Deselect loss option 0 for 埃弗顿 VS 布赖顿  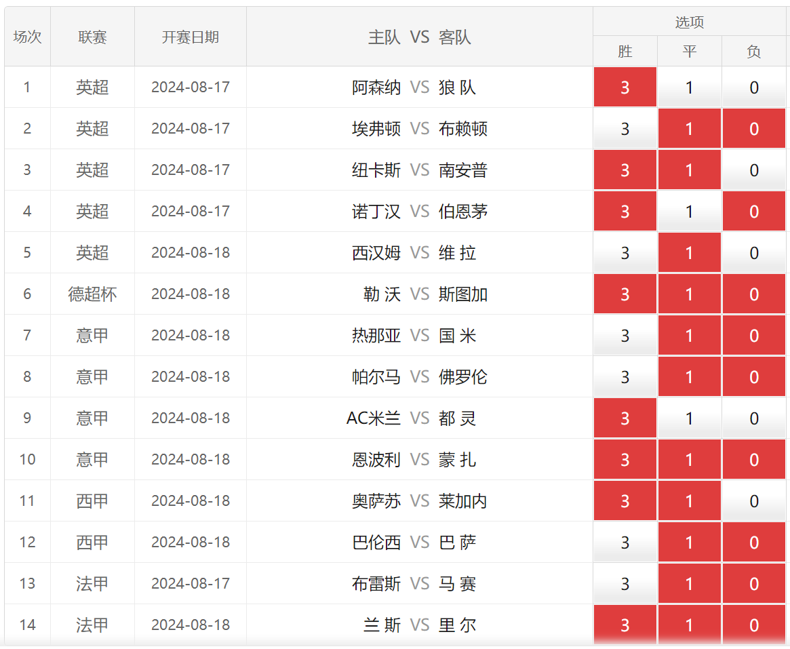tap(754, 128)
